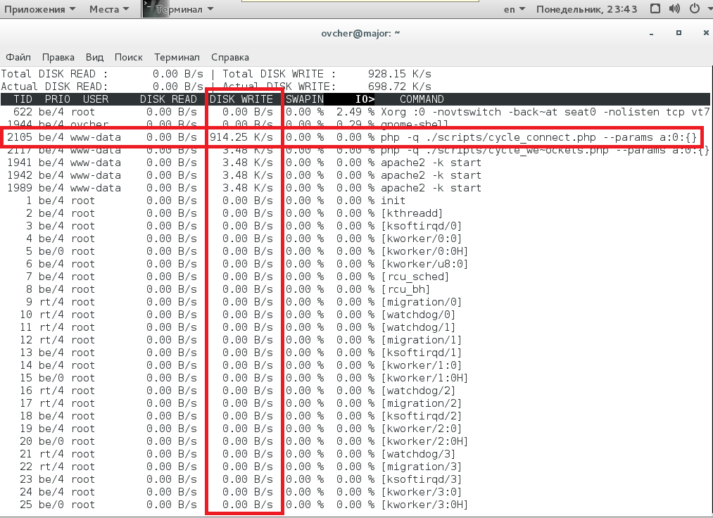Viewport: 713px width, 518px height.
Task: Open the clock showing Понедельник, 23:43
Action: pyautogui.click(x=586, y=9)
